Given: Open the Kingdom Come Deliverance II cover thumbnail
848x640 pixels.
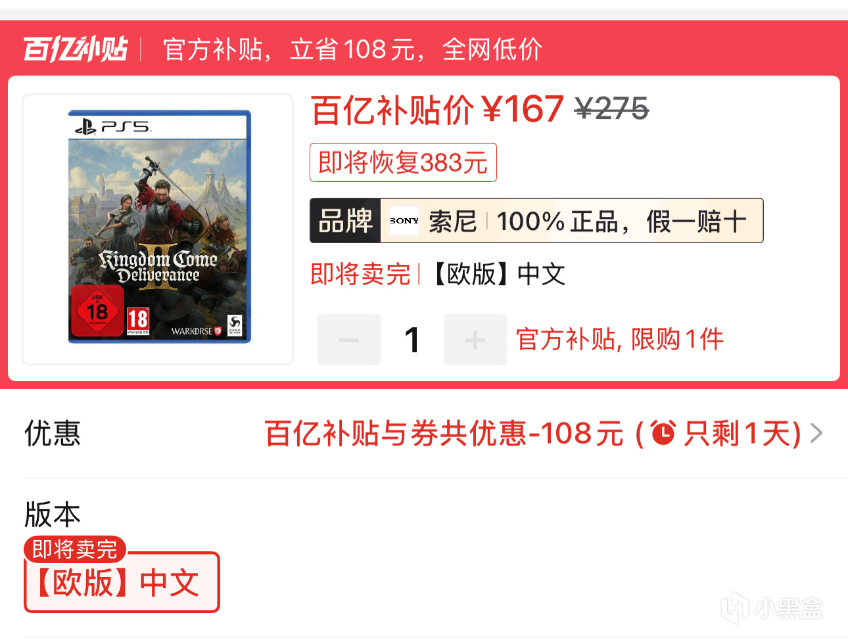Looking at the screenshot, I should click(158, 229).
